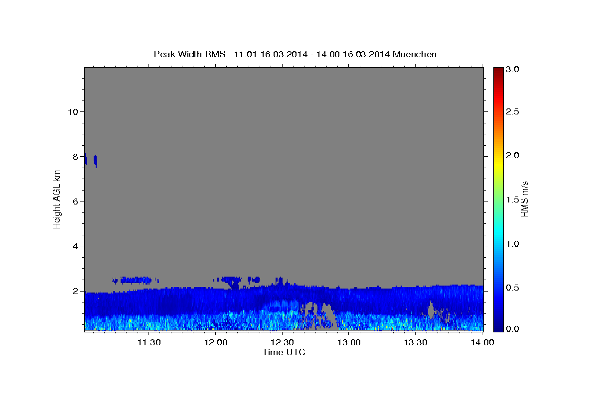This screenshot has width=598, height=398.
Task: Click the plot title 'Peak Width RMS'
Action: 189,54
